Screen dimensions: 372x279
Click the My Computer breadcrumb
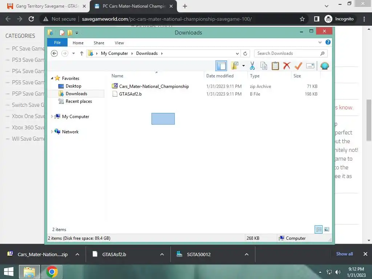114,53
